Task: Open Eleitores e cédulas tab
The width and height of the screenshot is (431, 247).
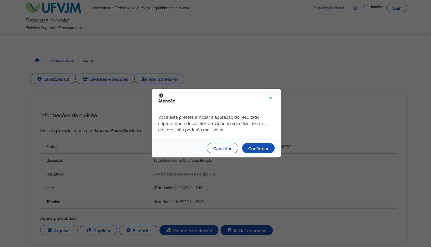Action: tap(105, 79)
